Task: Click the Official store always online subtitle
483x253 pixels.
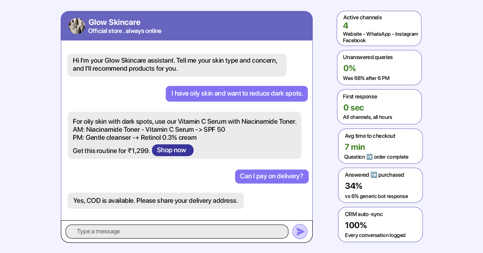Action: point(125,31)
